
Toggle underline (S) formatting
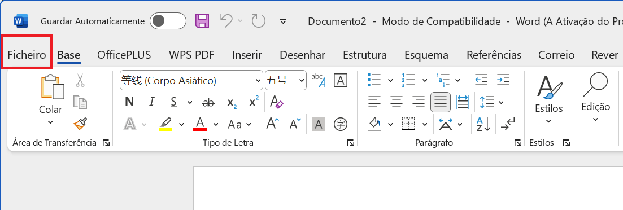pyautogui.click(x=173, y=102)
